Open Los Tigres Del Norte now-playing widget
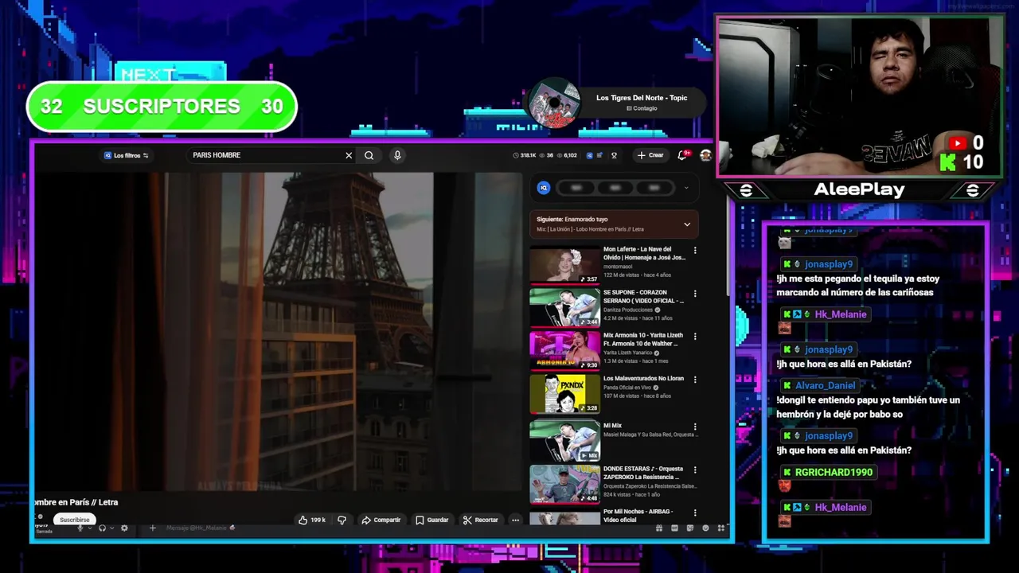This screenshot has height=573, width=1019. tap(619, 103)
